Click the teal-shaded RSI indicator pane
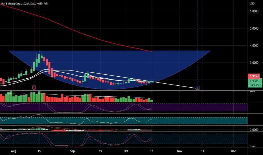263x155 pixels. 124,121
